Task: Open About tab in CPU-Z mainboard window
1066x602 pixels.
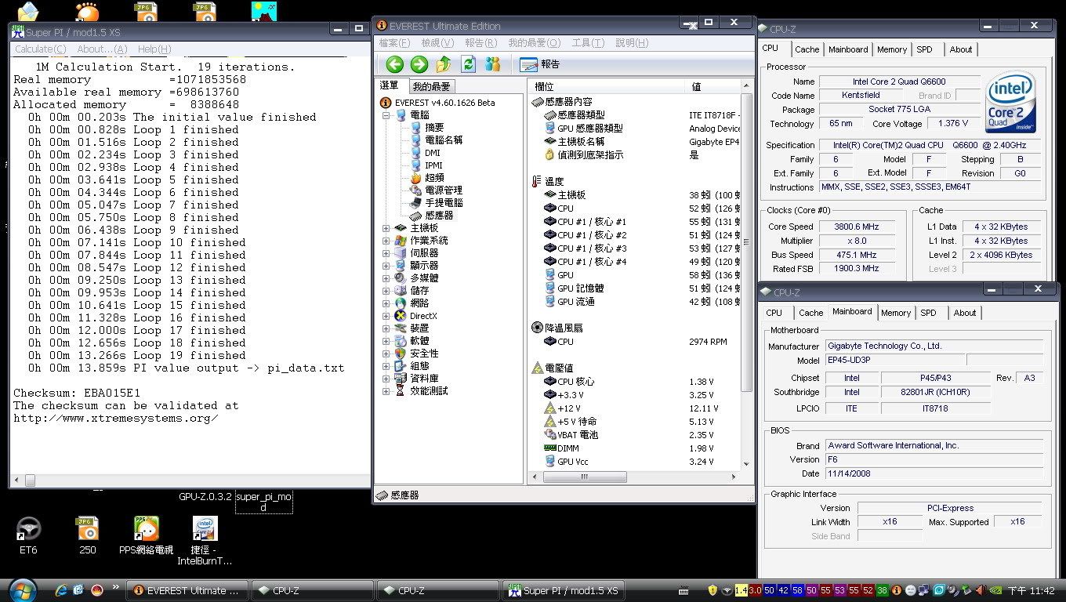Action: tap(965, 313)
